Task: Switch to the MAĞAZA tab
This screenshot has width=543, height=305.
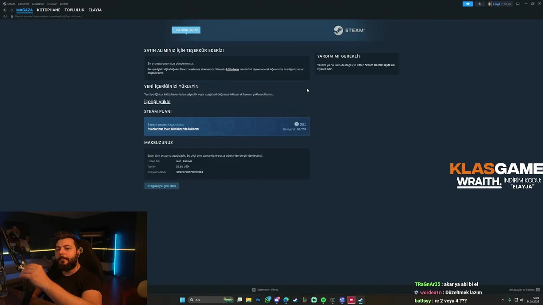Action: click(25, 10)
